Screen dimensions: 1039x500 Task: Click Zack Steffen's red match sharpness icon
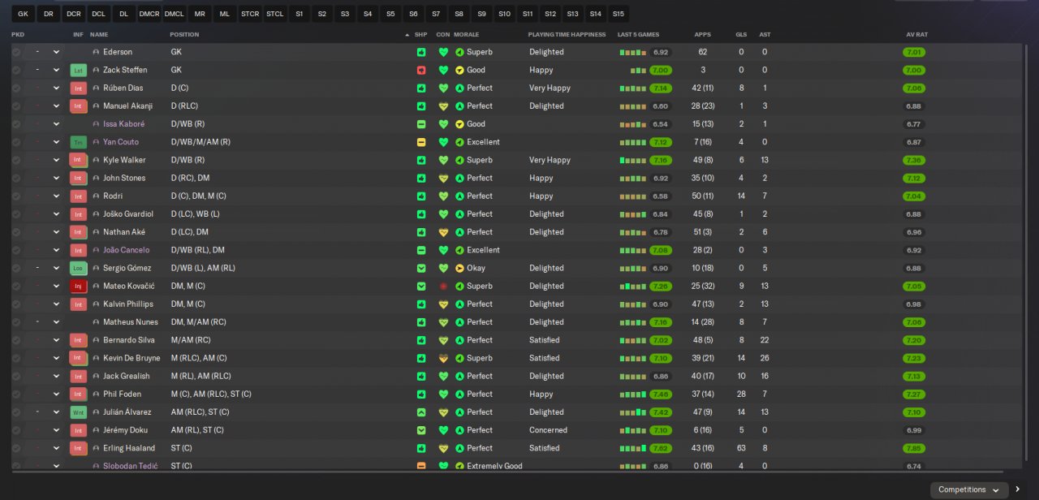click(421, 70)
